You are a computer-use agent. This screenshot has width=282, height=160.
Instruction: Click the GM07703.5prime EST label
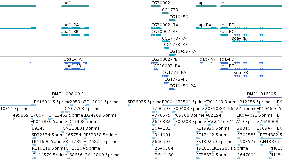[82, 109]
